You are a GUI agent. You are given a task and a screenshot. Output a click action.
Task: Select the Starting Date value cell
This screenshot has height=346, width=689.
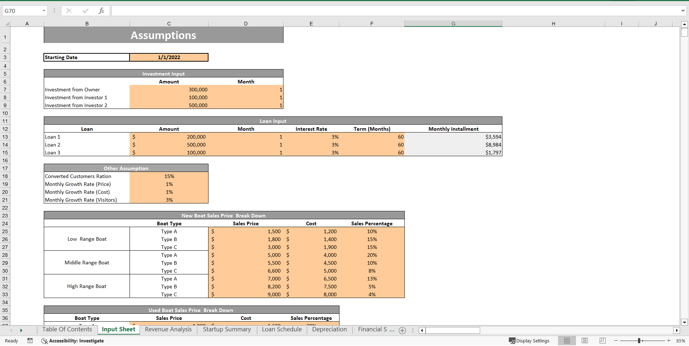tap(169, 57)
